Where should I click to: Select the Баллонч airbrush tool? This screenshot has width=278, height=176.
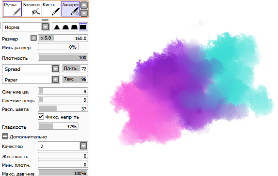[x=31, y=9]
